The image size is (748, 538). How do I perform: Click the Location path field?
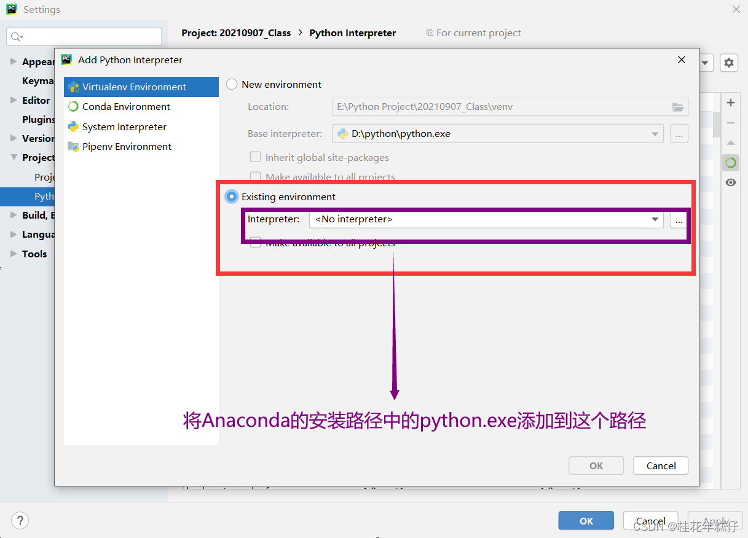coord(510,106)
